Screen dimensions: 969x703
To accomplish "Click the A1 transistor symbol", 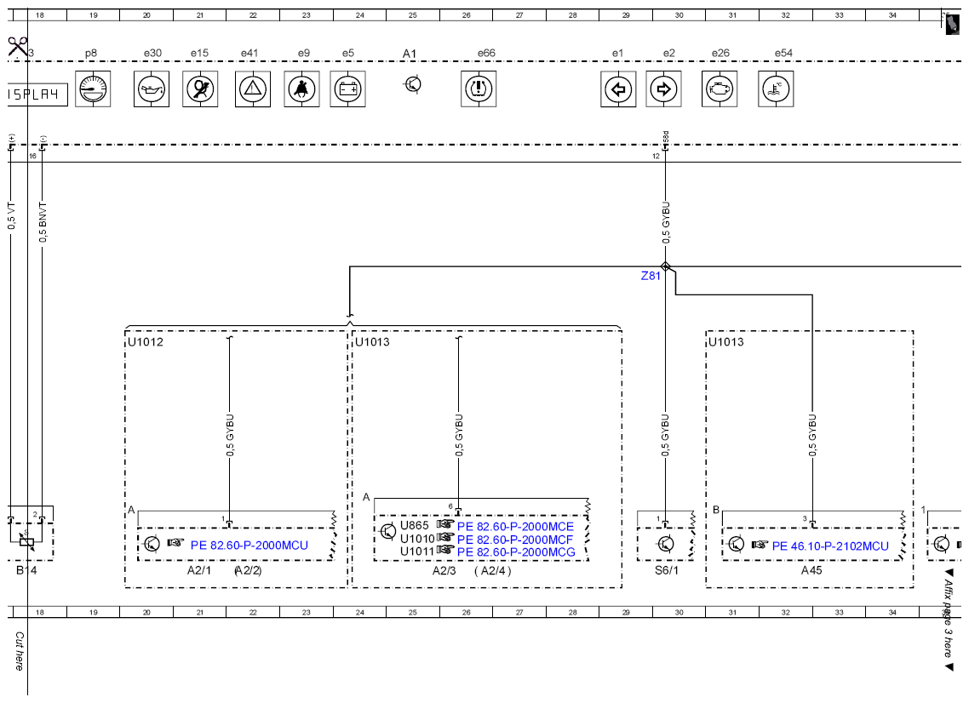I will pos(413,84).
